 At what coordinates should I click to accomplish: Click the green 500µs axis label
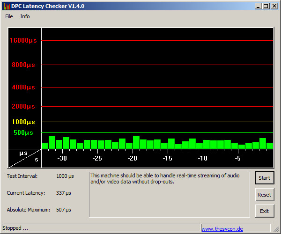coord(23,132)
